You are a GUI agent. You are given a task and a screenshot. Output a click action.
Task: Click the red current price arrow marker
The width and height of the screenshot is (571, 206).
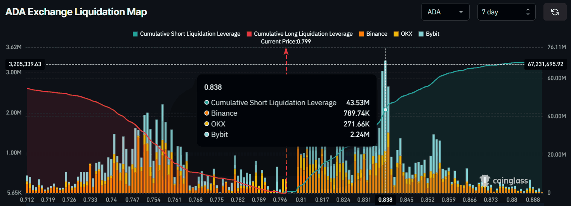tap(286, 50)
